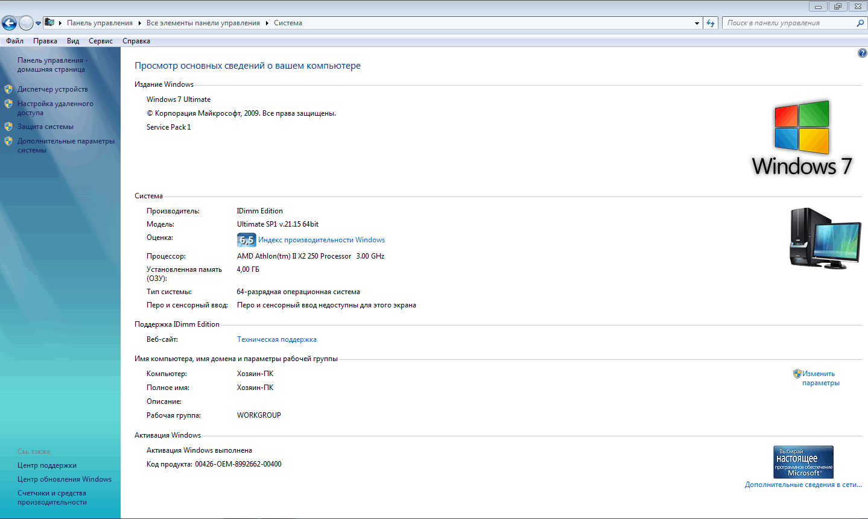Open Дополнительные параметры системы link
Screen dimensions: 868x519
(x=66, y=145)
